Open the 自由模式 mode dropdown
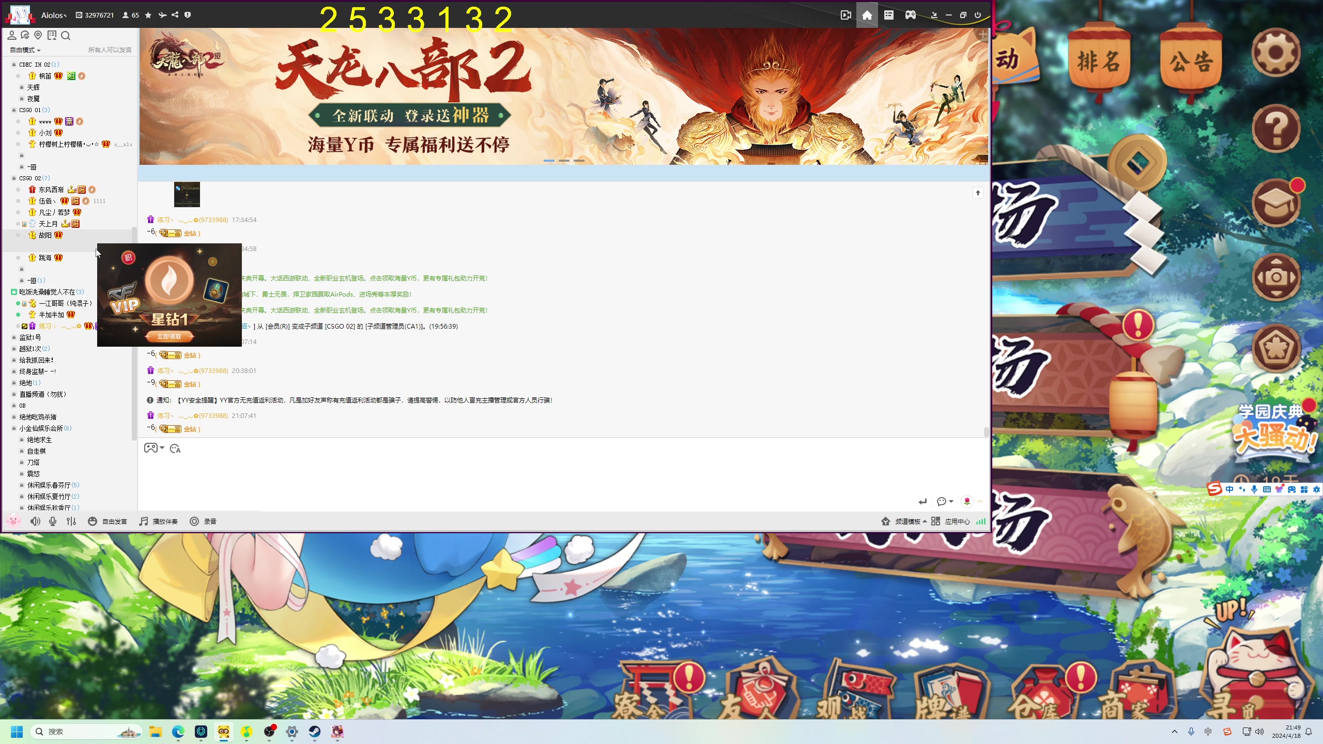 pos(25,50)
